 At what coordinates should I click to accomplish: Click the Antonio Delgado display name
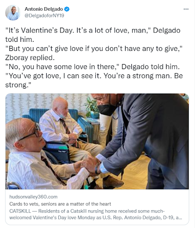point(44,9)
